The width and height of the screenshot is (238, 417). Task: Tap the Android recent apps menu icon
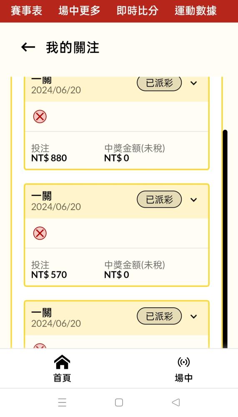[x=62, y=402]
